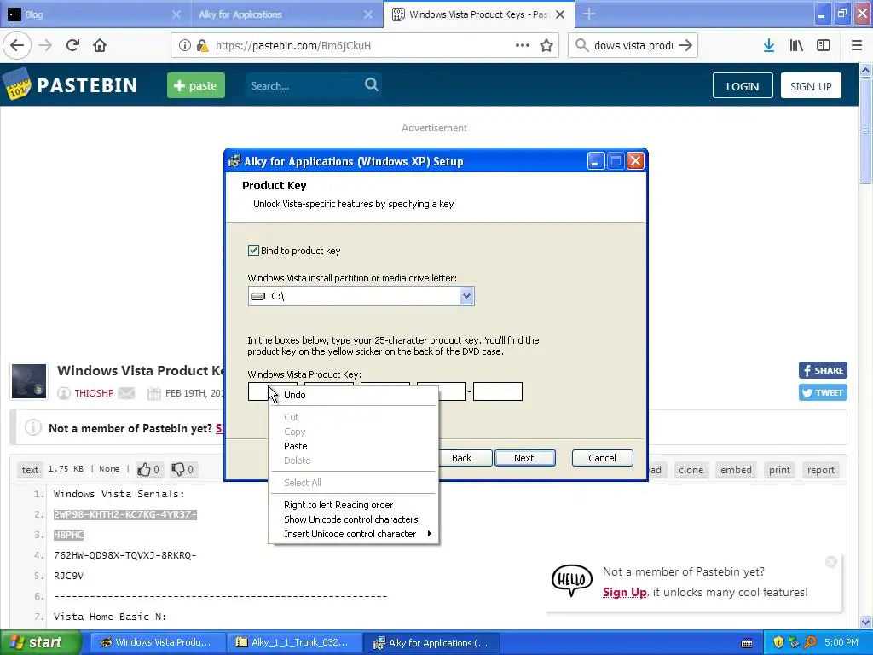Dismiss the Hello sign-up popup

(831, 562)
